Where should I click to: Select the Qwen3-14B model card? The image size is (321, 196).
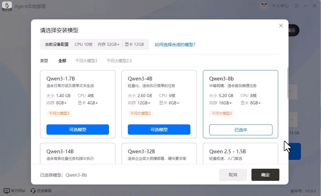[77, 154]
